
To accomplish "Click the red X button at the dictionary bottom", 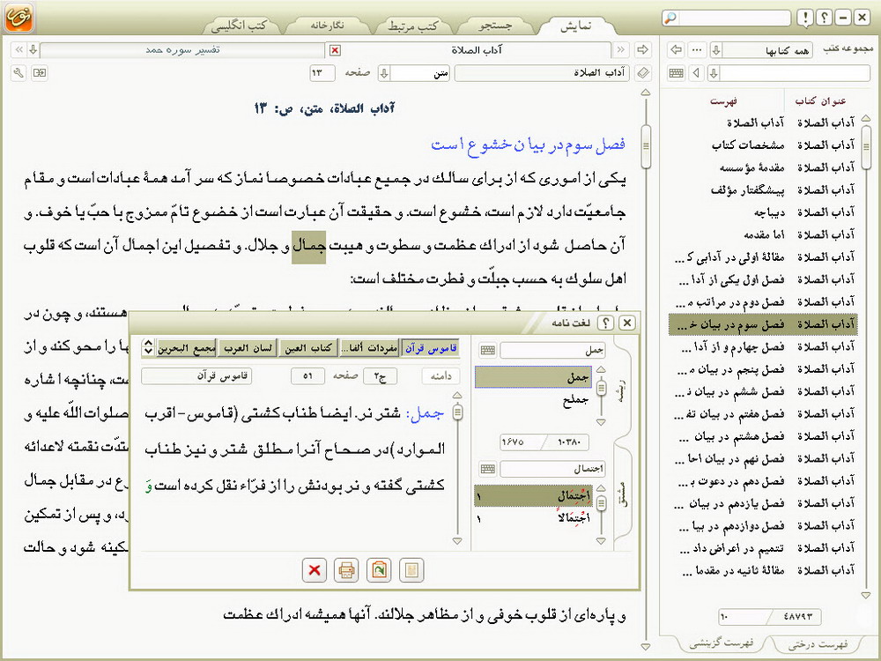I will tap(315, 570).
